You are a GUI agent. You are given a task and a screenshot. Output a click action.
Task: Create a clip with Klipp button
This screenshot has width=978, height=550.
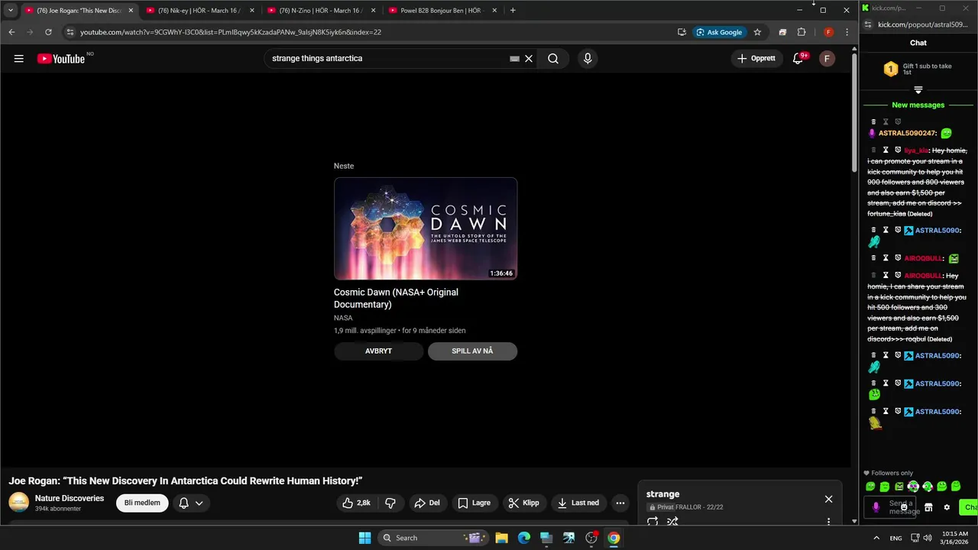[524, 503]
